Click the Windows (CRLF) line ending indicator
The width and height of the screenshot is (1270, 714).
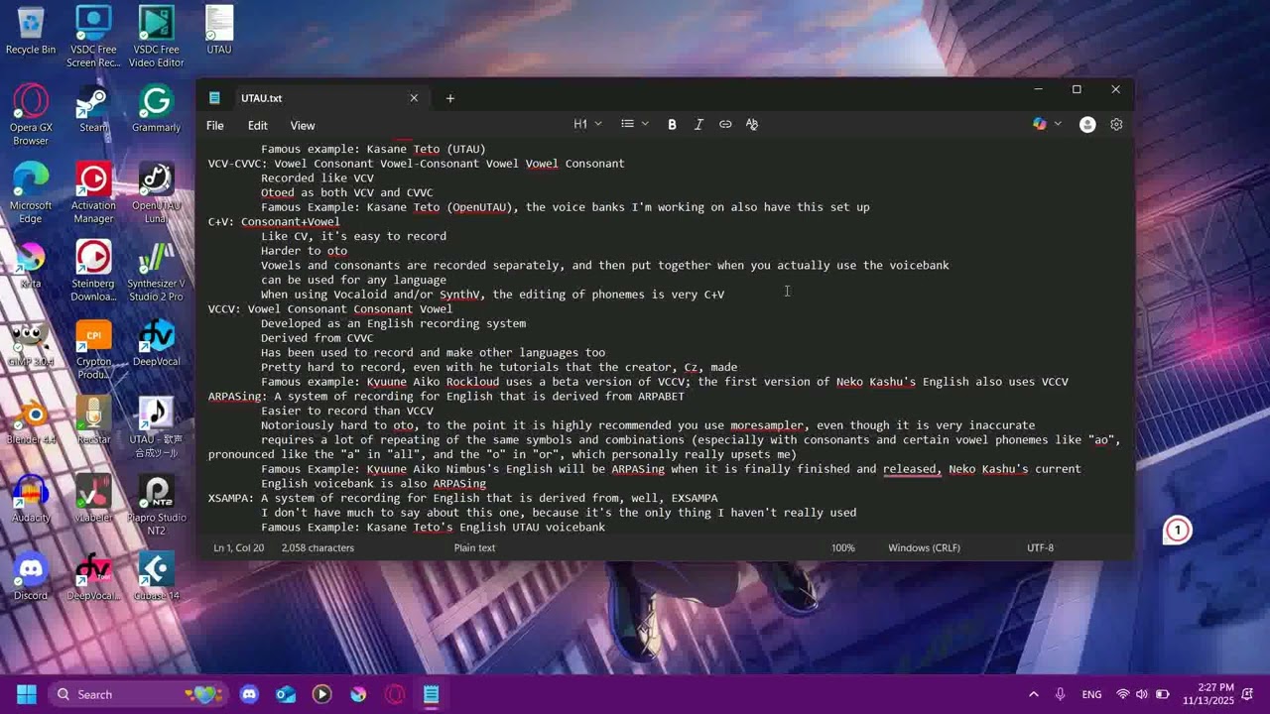[x=924, y=547]
